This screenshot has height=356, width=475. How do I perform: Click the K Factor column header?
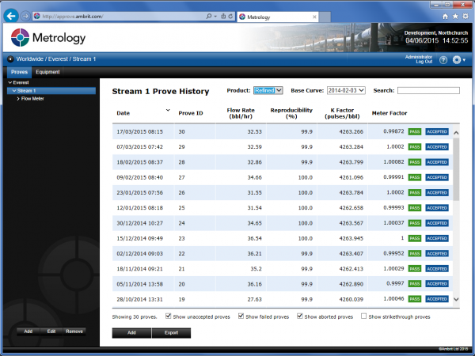click(342, 113)
